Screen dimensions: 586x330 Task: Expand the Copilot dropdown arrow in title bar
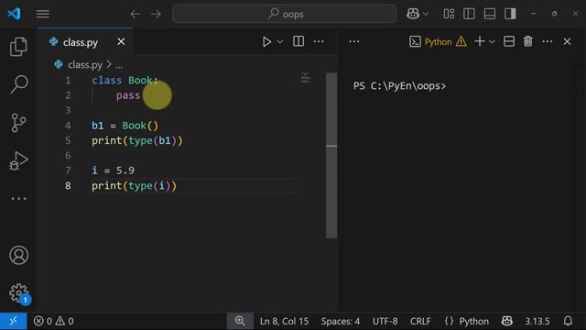pos(426,14)
